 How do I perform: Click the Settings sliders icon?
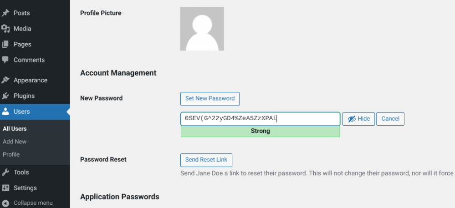(x=5, y=188)
